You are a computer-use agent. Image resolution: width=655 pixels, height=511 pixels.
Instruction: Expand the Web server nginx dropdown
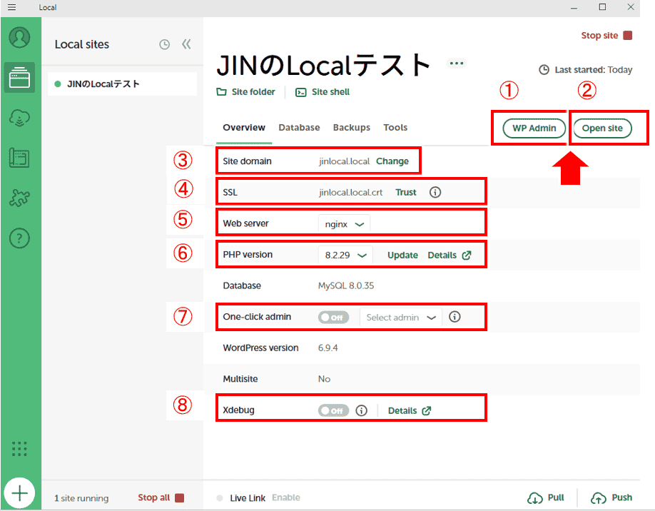[344, 224]
